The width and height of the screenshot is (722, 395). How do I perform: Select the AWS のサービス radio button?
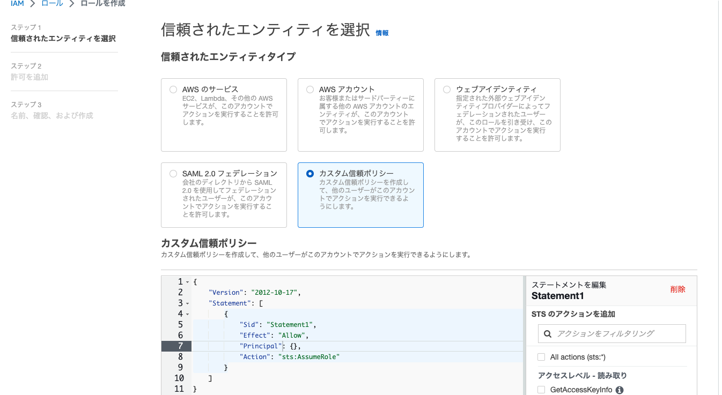coord(173,90)
